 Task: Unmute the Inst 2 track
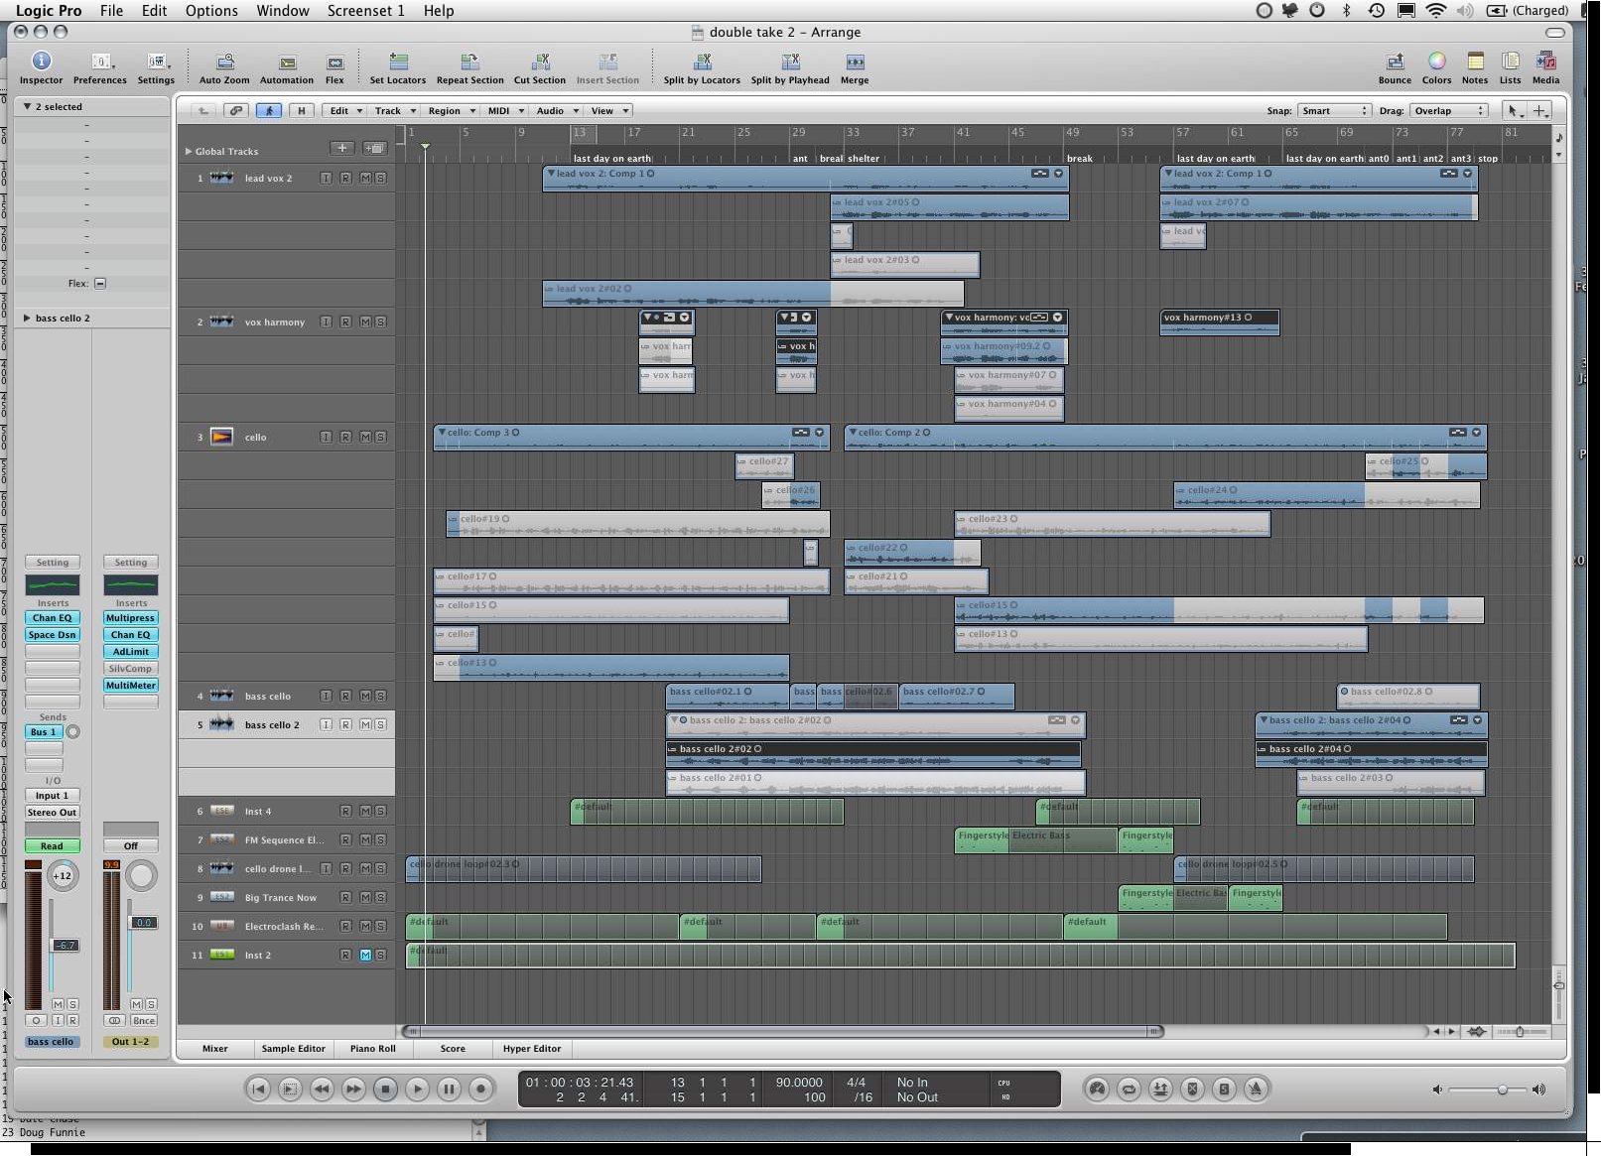coord(365,955)
